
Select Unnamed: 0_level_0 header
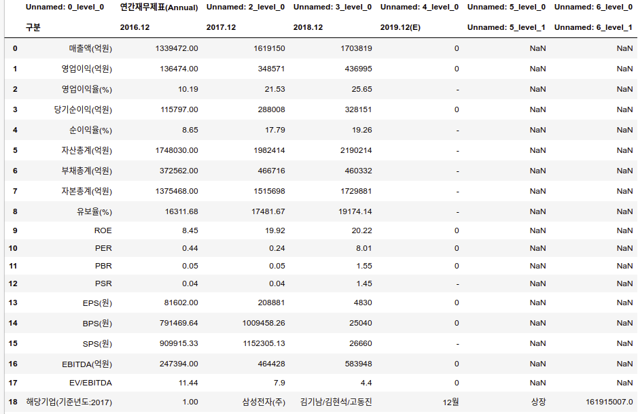65,7
